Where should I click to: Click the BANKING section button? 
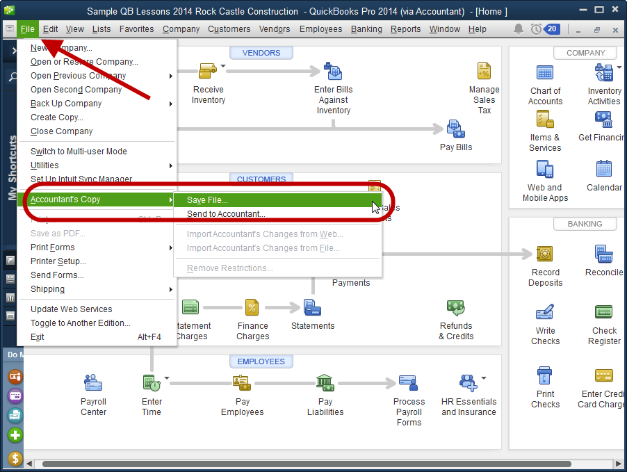pos(585,224)
